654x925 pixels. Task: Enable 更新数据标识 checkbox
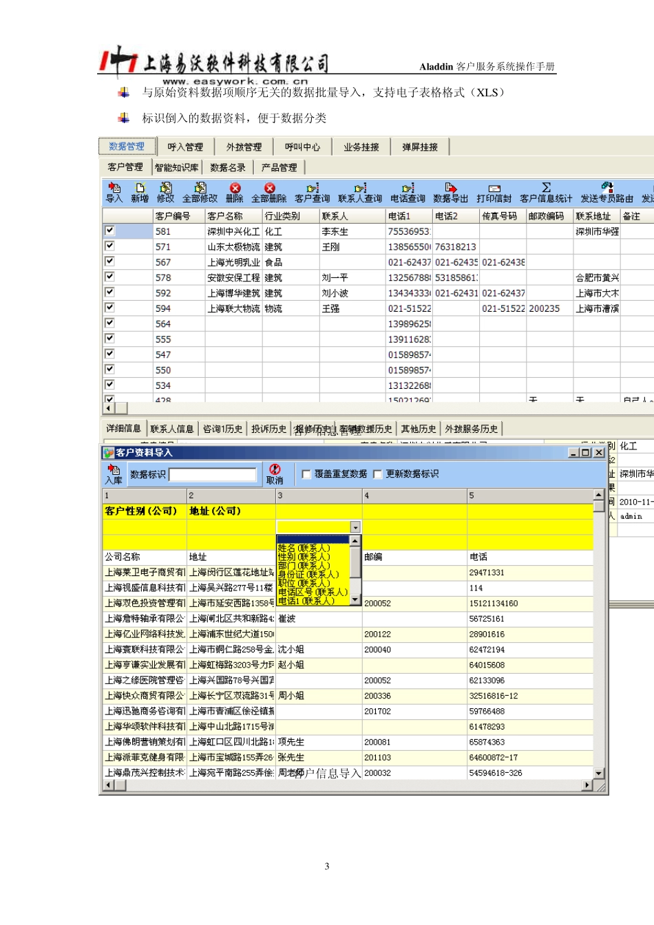click(377, 474)
